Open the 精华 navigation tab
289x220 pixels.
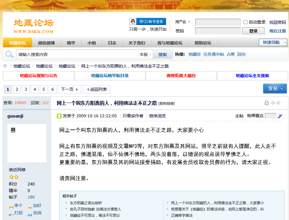click(71, 43)
